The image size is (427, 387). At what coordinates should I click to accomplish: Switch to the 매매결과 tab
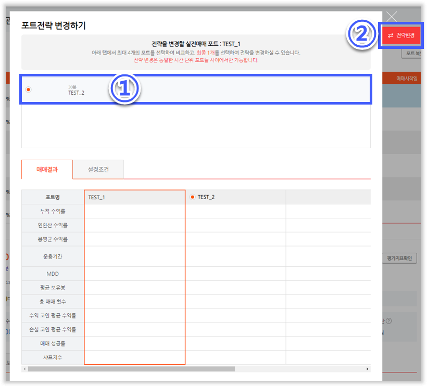(x=47, y=169)
